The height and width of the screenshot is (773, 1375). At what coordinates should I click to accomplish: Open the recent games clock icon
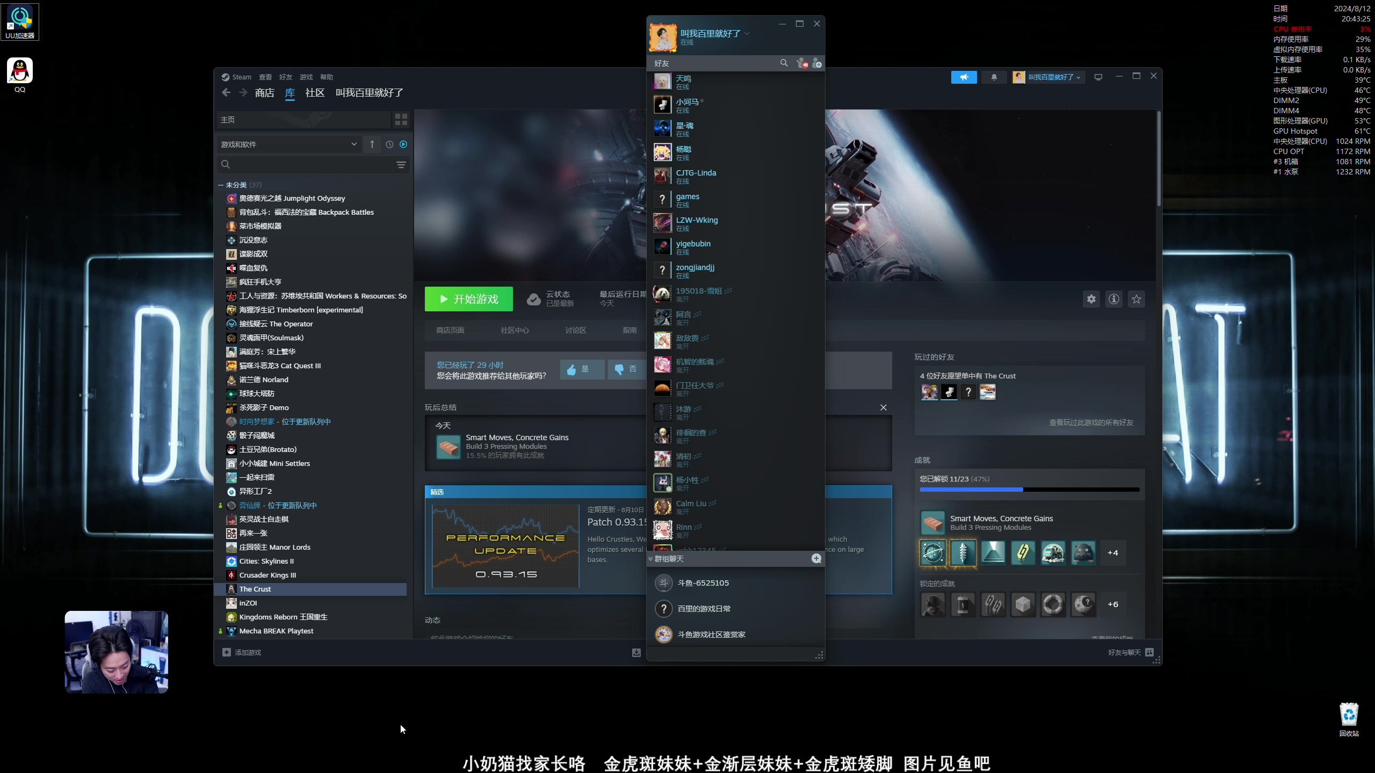click(x=390, y=144)
